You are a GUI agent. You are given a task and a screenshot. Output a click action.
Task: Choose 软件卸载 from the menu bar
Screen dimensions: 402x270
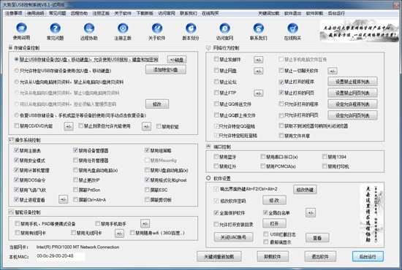click(314, 13)
